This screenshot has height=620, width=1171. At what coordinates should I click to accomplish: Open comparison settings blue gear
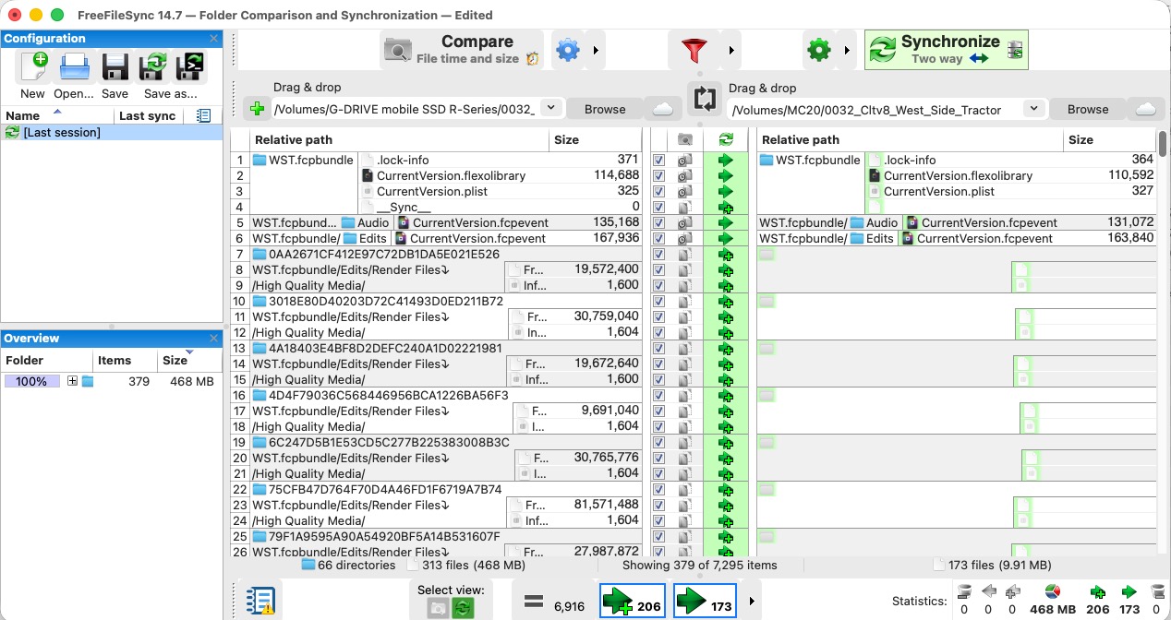point(568,50)
